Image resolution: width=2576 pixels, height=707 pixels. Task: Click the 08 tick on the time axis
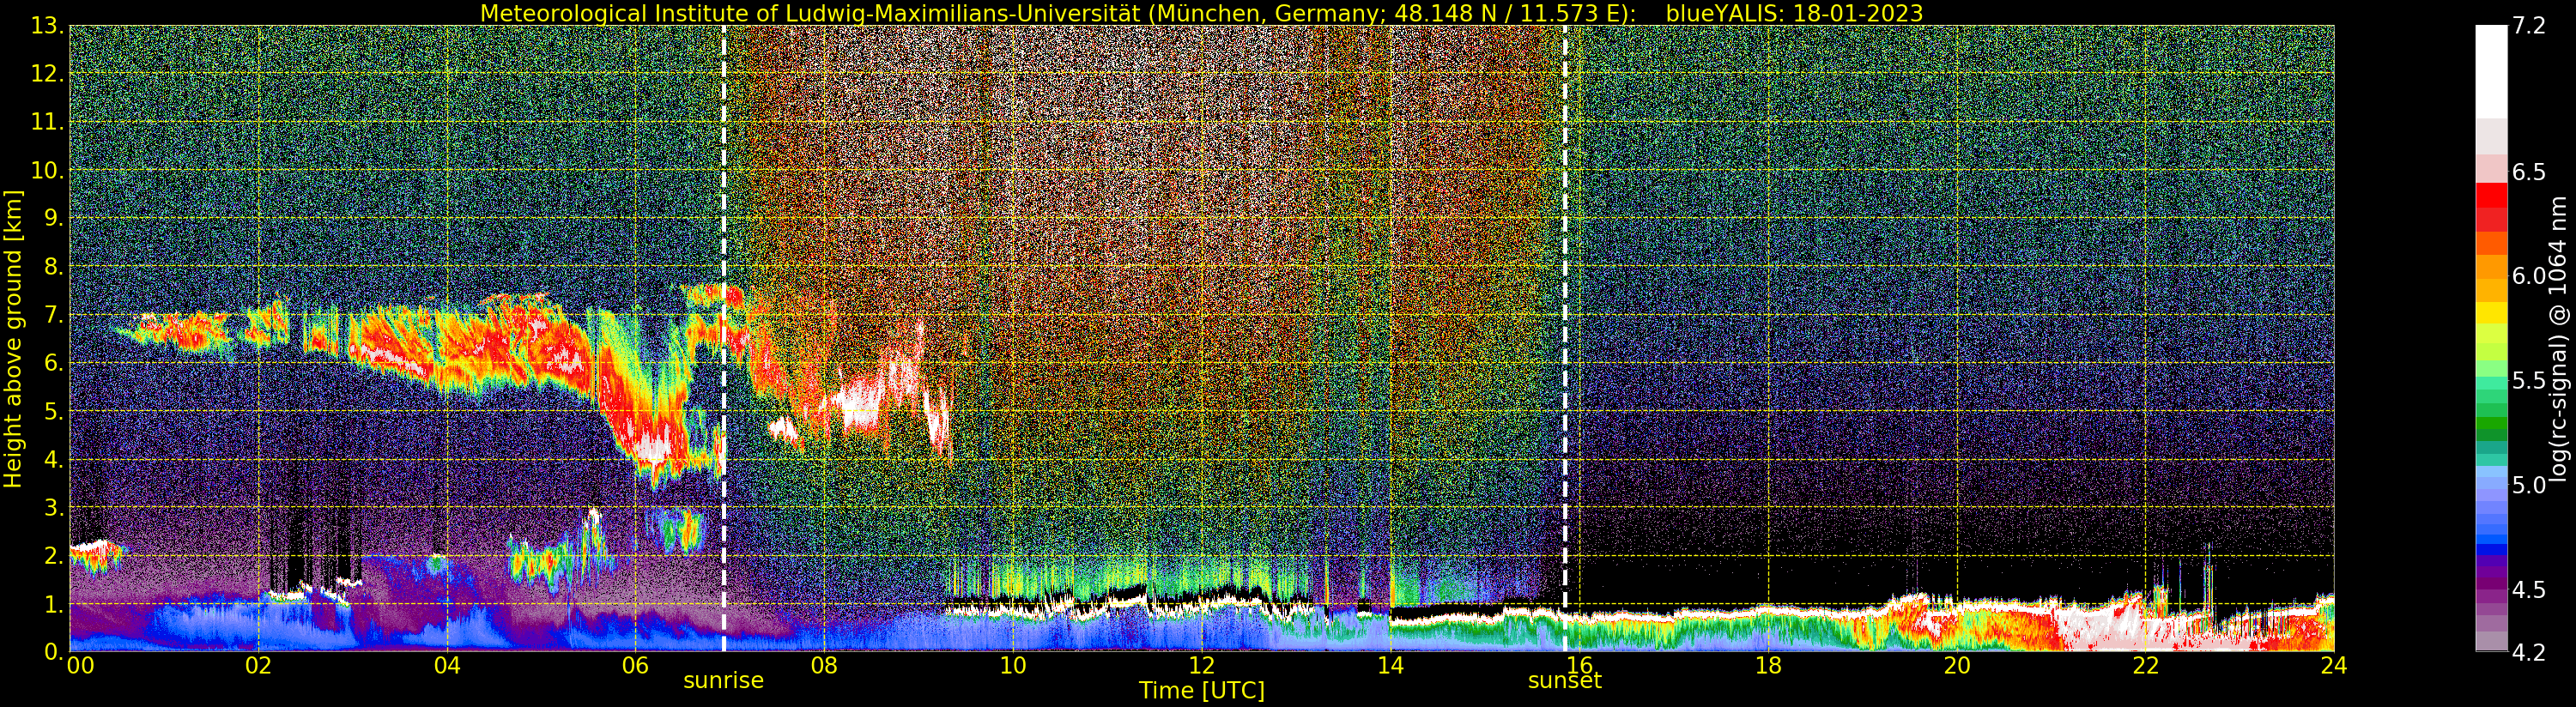point(824,665)
